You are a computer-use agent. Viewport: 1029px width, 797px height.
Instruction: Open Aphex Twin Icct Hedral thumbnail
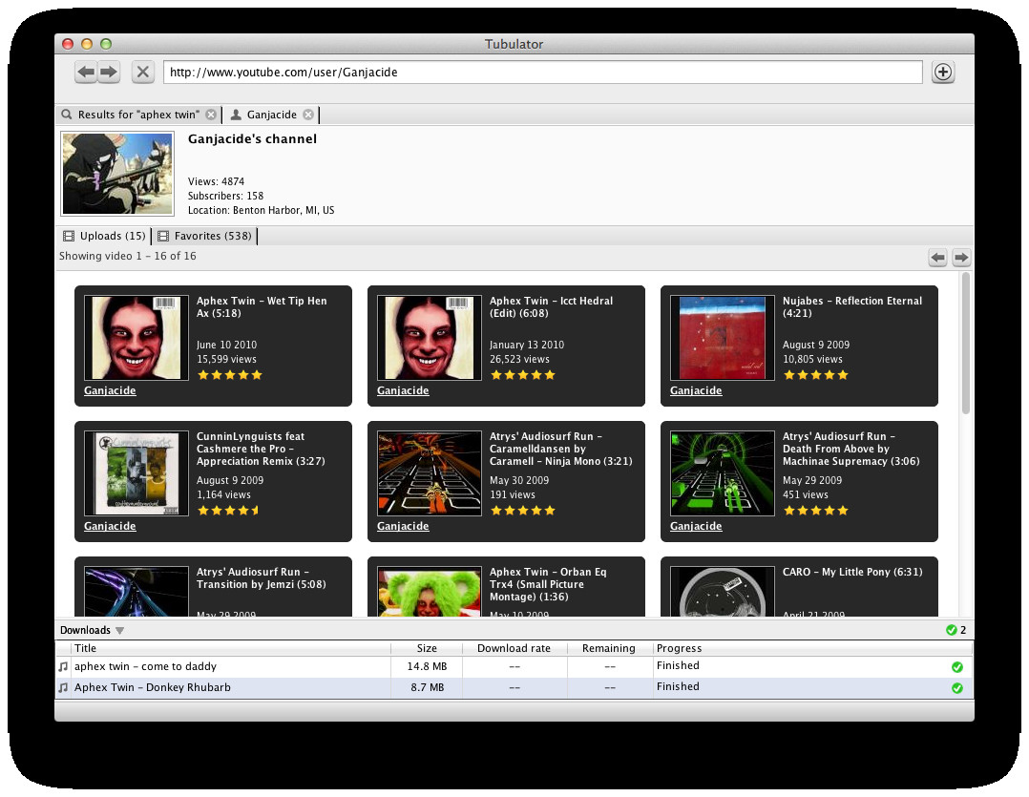430,338
